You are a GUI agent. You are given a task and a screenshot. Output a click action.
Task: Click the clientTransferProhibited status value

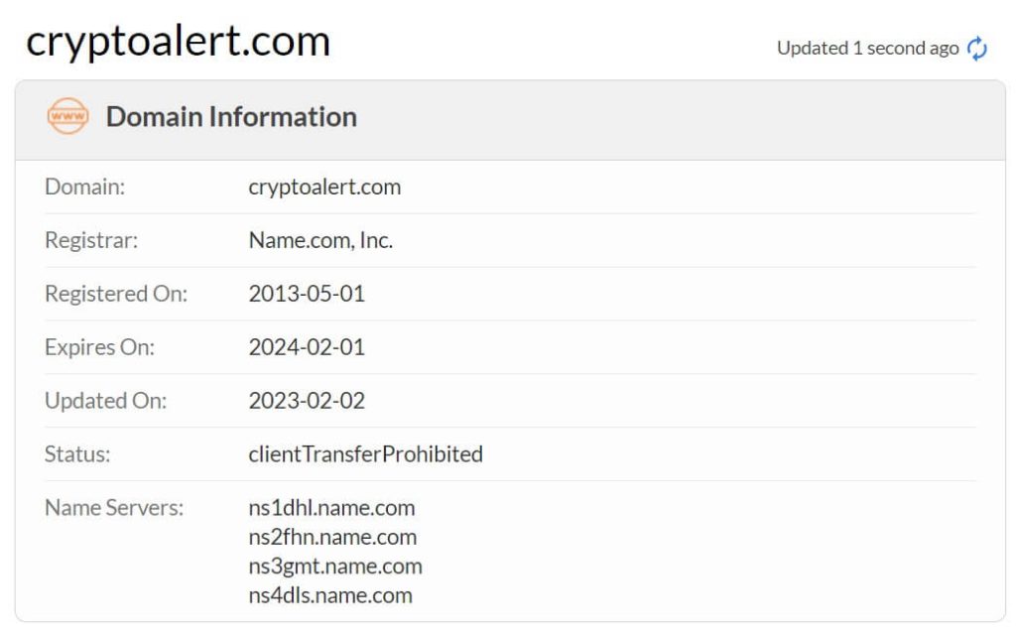[365, 454]
